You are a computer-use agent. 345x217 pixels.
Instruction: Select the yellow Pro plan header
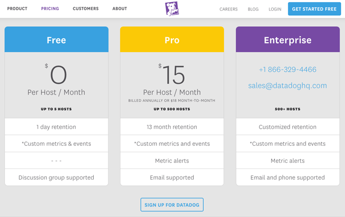tap(172, 39)
